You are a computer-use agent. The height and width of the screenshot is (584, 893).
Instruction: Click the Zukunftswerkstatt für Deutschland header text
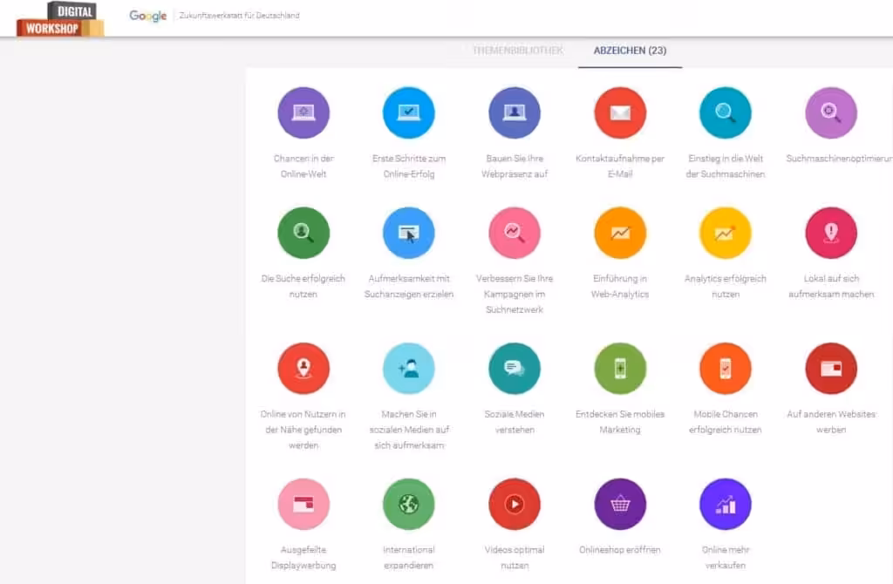239,16
